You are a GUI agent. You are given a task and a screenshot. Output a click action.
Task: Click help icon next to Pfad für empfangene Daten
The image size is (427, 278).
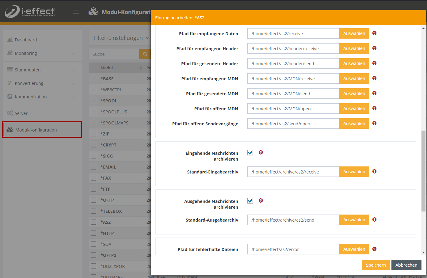[374, 33]
